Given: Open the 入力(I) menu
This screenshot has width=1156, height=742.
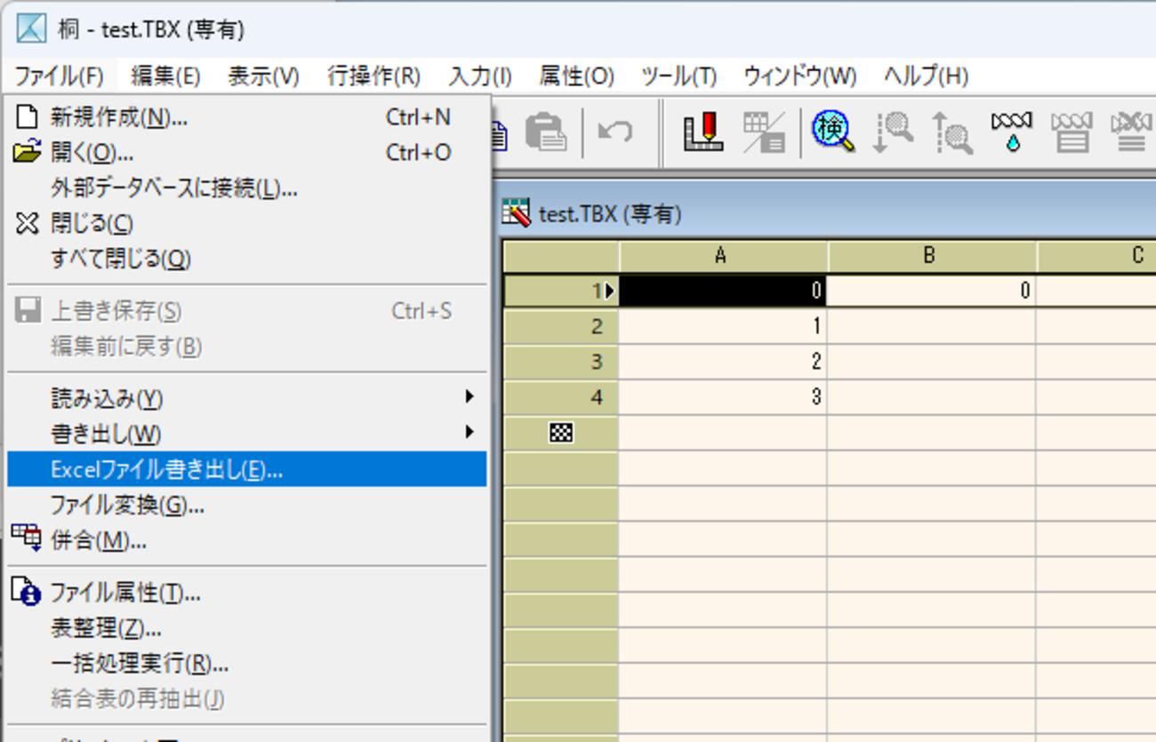Looking at the screenshot, I should tap(480, 76).
